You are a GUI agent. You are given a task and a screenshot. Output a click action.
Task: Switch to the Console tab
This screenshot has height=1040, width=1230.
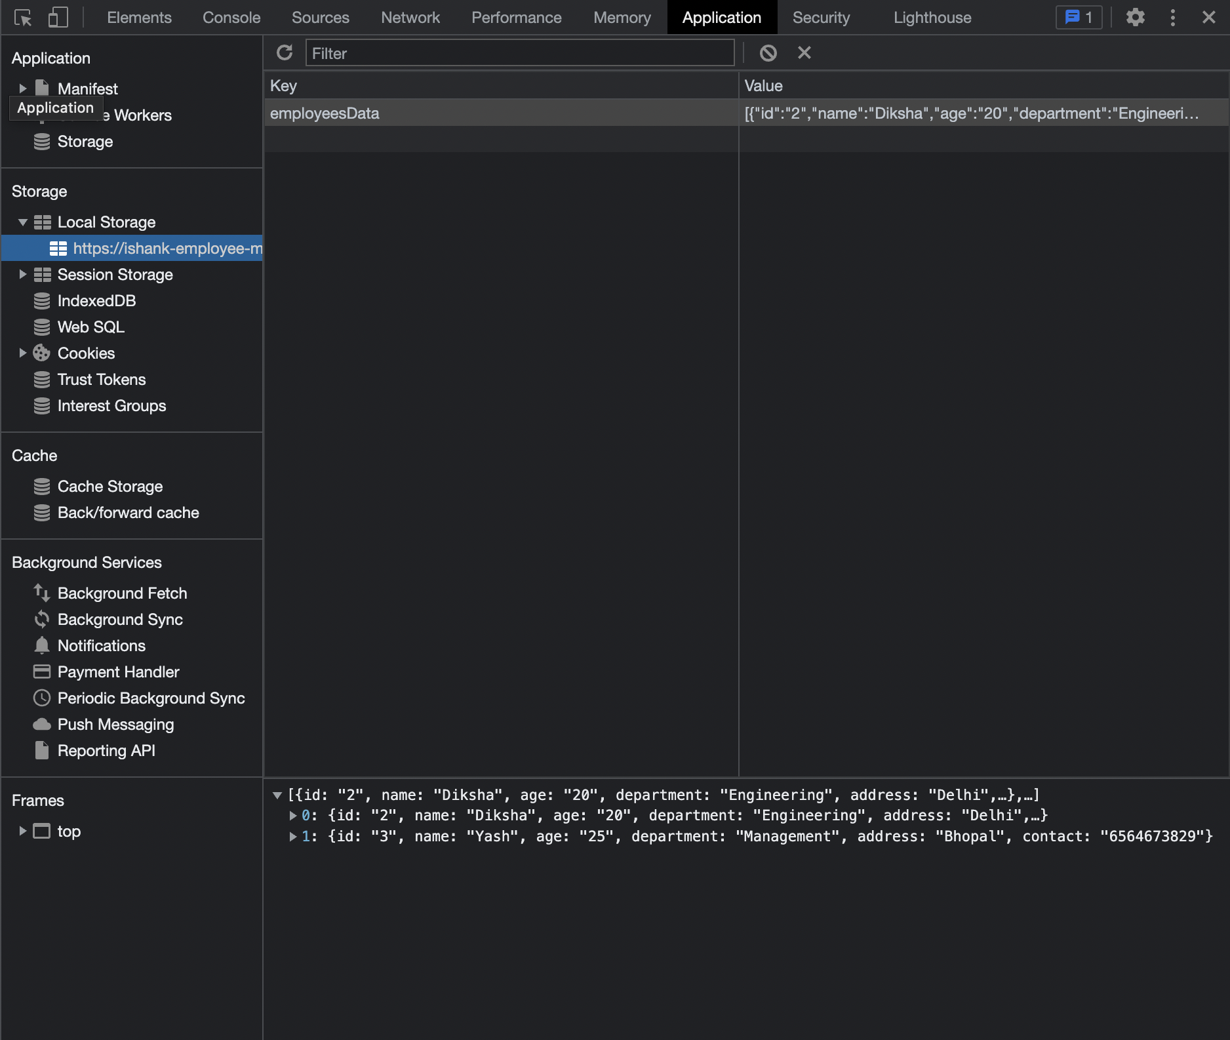coord(231,18)
